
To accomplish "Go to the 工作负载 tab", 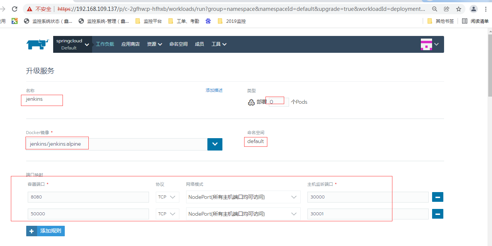I will coord(105,44).
